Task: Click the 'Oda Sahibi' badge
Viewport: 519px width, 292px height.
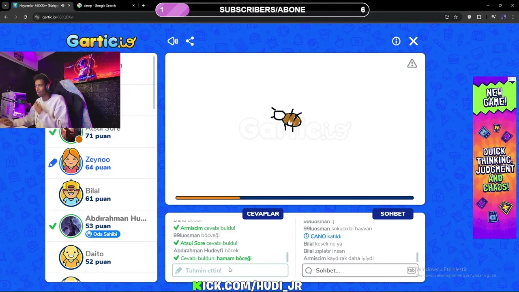Action: pyautogui.click(x=103, y=234)
